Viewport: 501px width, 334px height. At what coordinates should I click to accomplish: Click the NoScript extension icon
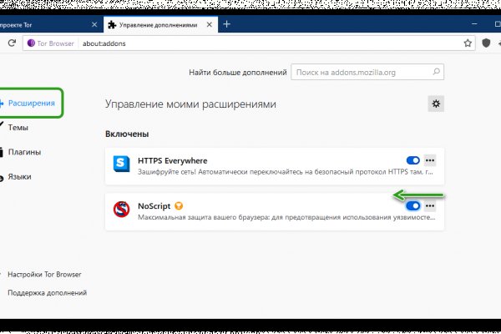pyautogui.click(x=122, y=210)
